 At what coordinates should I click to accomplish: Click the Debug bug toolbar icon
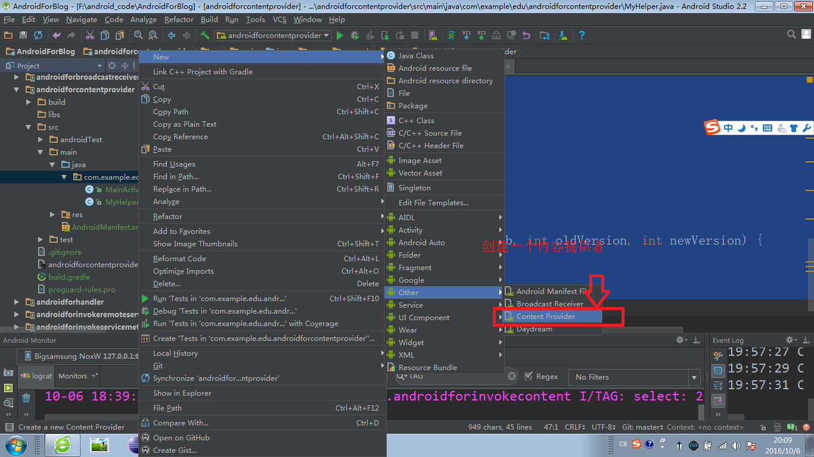point(355,36)
